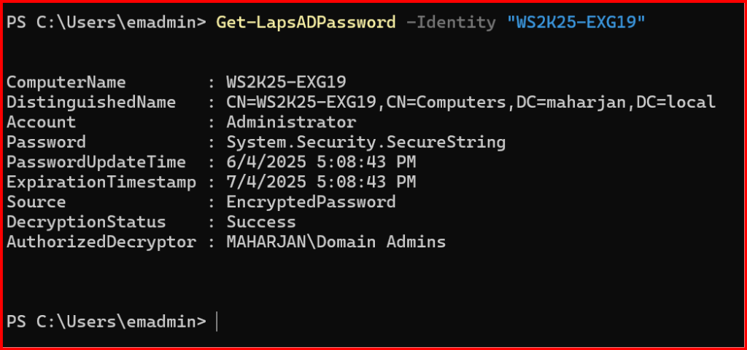The width and height of the screenshot is (747, 350).
Task: Click the "WS2K25-EXG19" quoted string argument
Action: click(576, 22)
